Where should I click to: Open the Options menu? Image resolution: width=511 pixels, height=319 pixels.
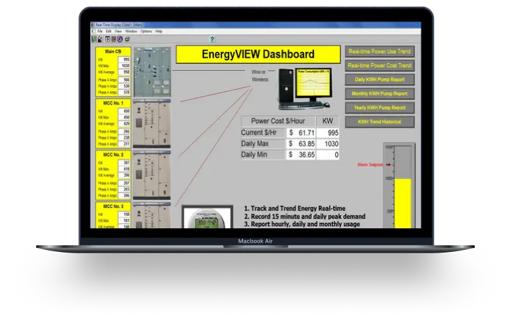click(x=146, y=32)
